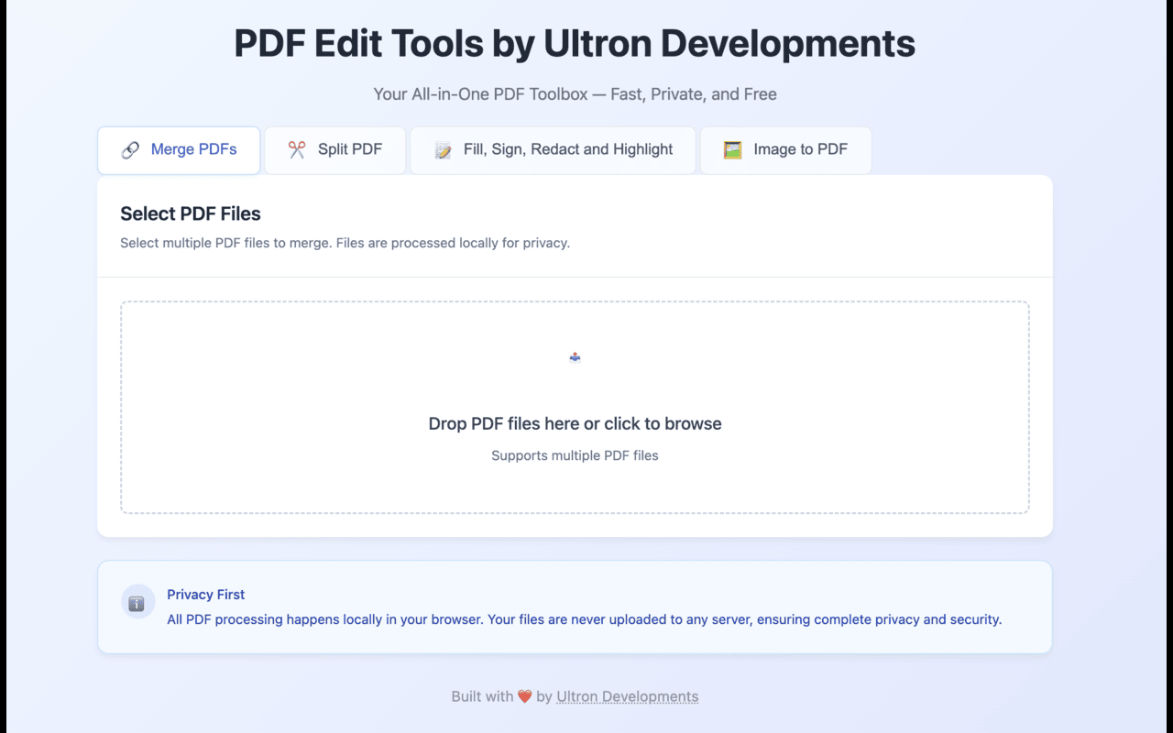Click the 'All PDF processing happens locally' notice text
Screen dimensions: 1173x733
click(585, 619)
